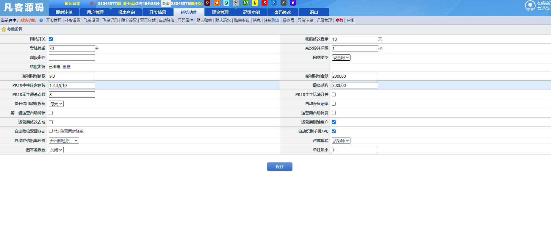Open 赚分设置 submenu link

[129, 20]
